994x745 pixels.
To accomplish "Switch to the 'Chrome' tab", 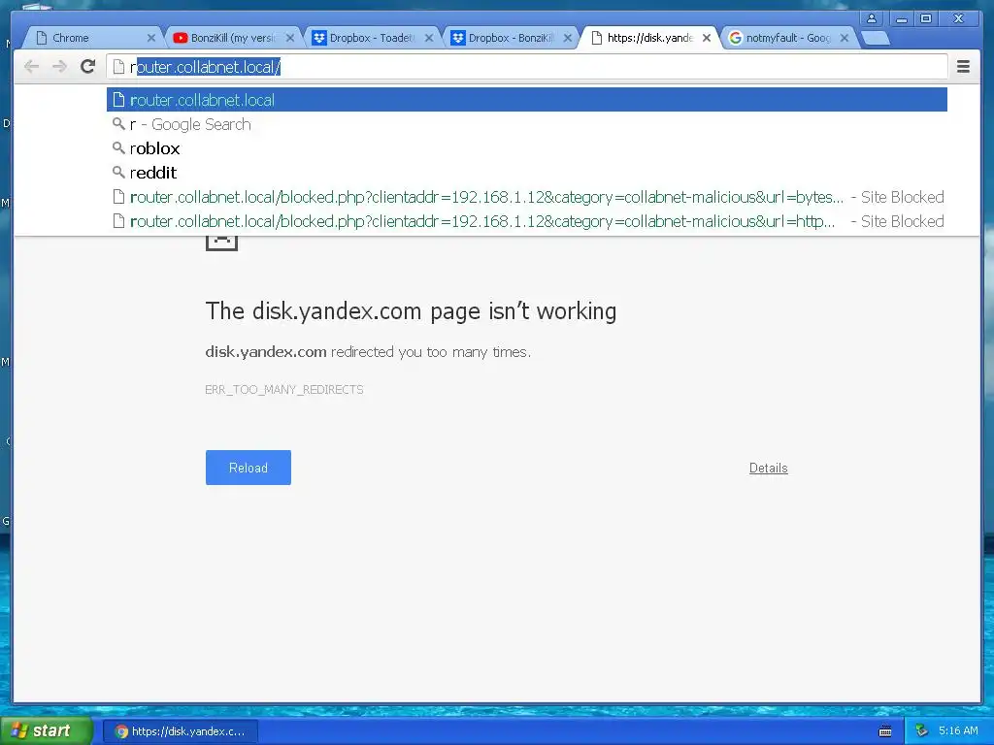I will point(92,38).
